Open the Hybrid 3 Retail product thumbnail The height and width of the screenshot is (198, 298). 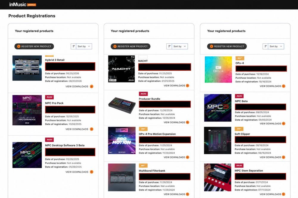click(27, 68)
